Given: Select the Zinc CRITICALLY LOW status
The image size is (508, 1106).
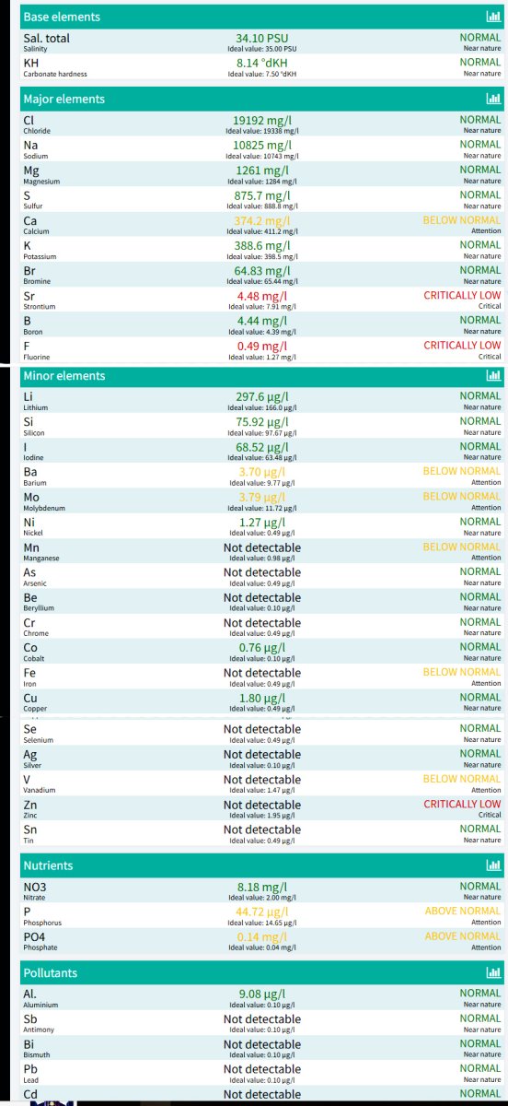Looking at the screenshot, I should (462, 804).
